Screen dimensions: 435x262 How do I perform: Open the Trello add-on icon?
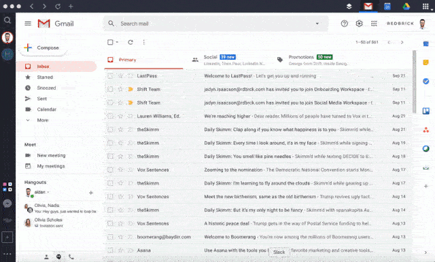426,111
